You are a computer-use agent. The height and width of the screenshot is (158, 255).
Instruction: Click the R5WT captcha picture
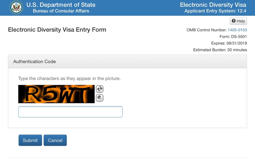click(x=56, y=94)
